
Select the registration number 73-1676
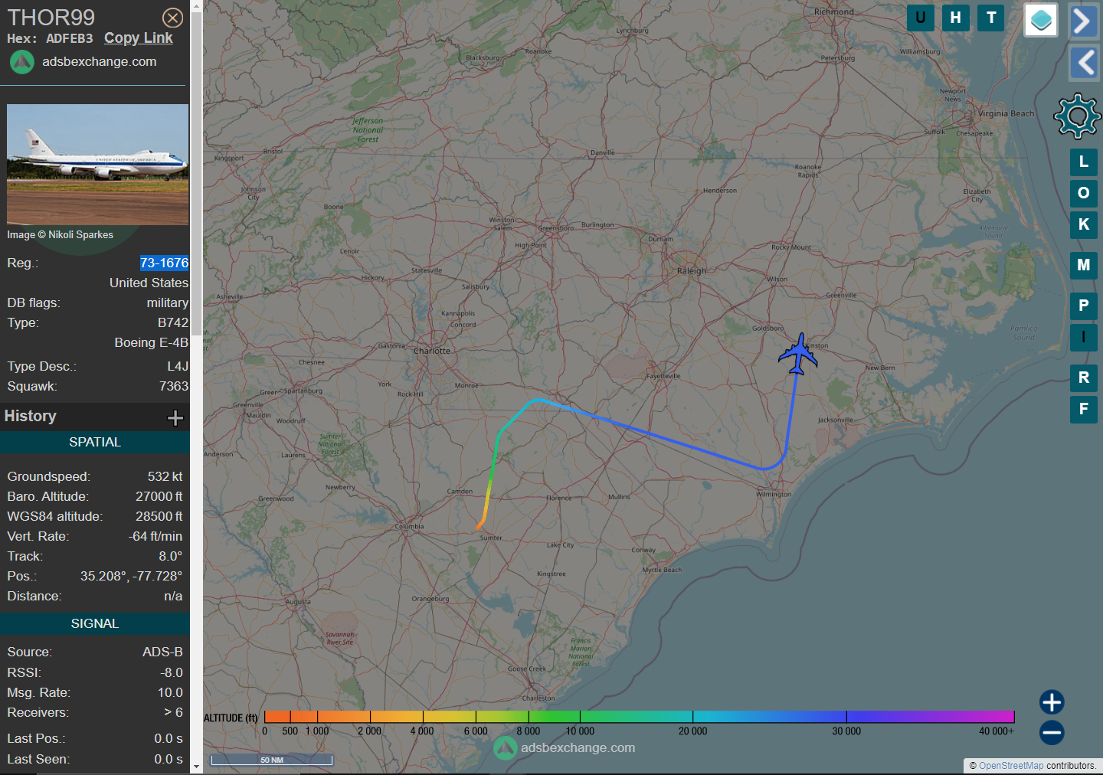pyautogui.click(x=164, y=263)
